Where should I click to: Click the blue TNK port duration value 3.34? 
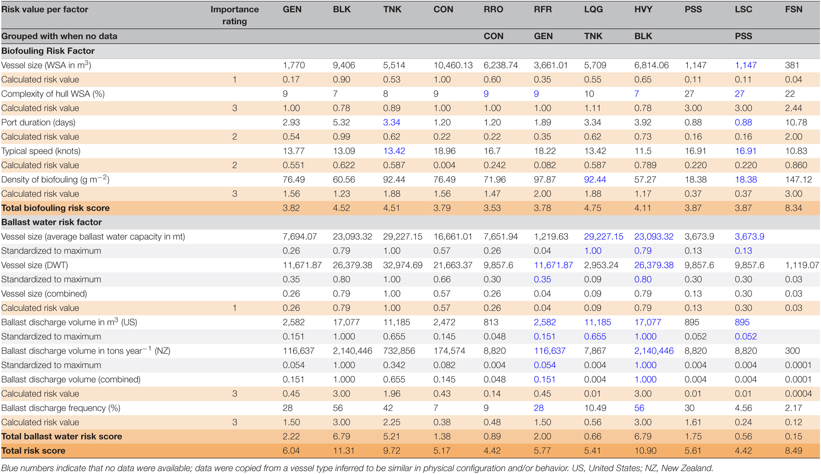(392, 122)
